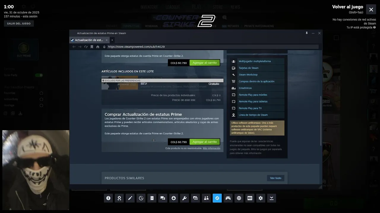Open the notes pencil icon in overlay toolbar
The width and height of the screenshot is (380, 213).
pyautogui.click(x=130, y=198)
